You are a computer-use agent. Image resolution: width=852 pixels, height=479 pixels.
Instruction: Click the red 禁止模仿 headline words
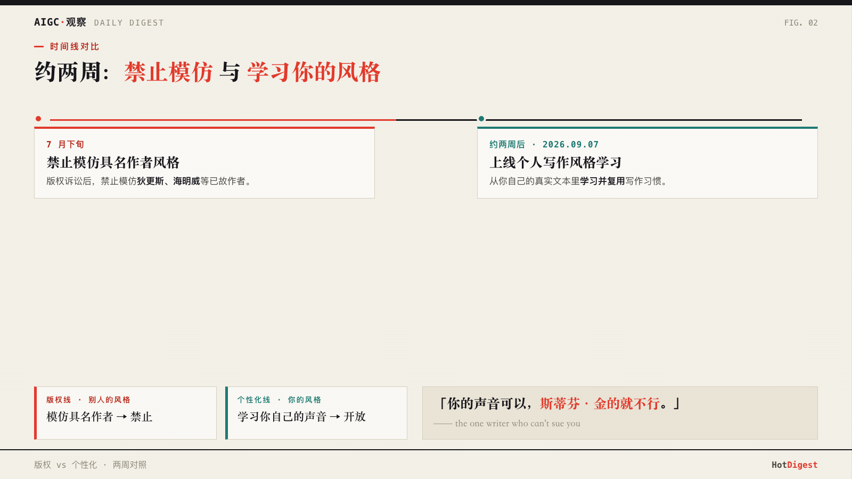click(x=169, y=72)
